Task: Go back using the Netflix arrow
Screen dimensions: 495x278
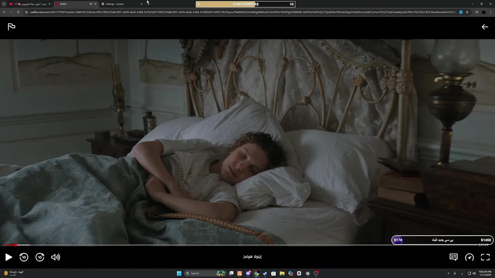Action: click(x=485, y=27)
